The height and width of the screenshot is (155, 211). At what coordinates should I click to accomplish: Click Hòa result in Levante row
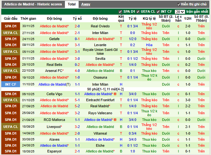pyautogui.click(x=149, y=45)
